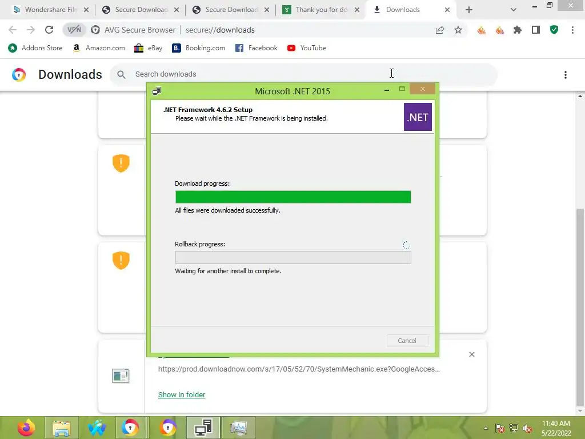Screen dimensions: 585x439
Task: Go back to the previous page
Action: click(13, 30)
